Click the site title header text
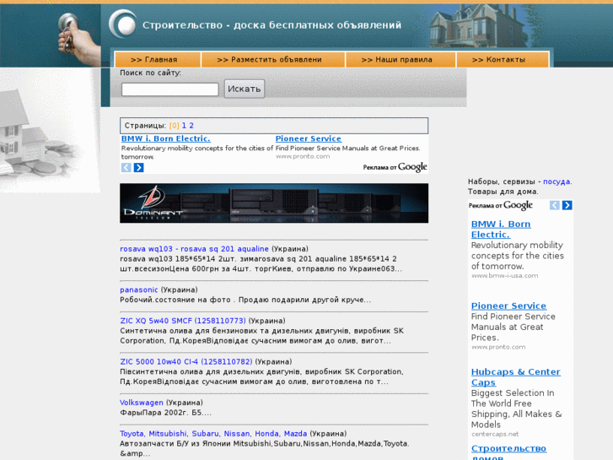This screenshot has height=460, width=613. pos(272,25)
